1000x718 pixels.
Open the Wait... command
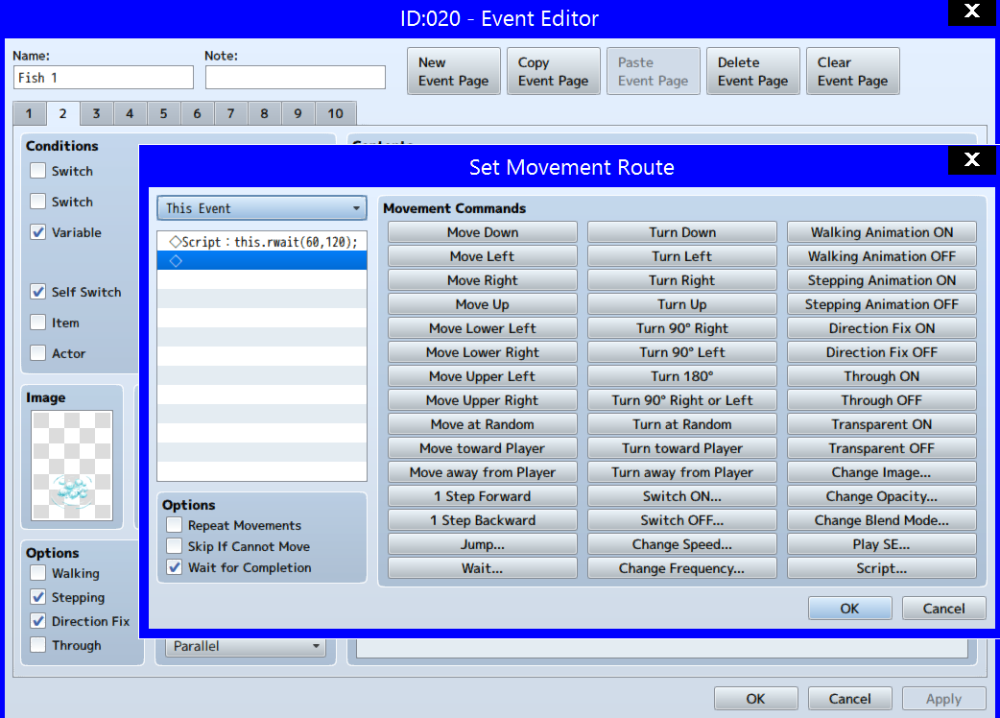tap(482, 568)
